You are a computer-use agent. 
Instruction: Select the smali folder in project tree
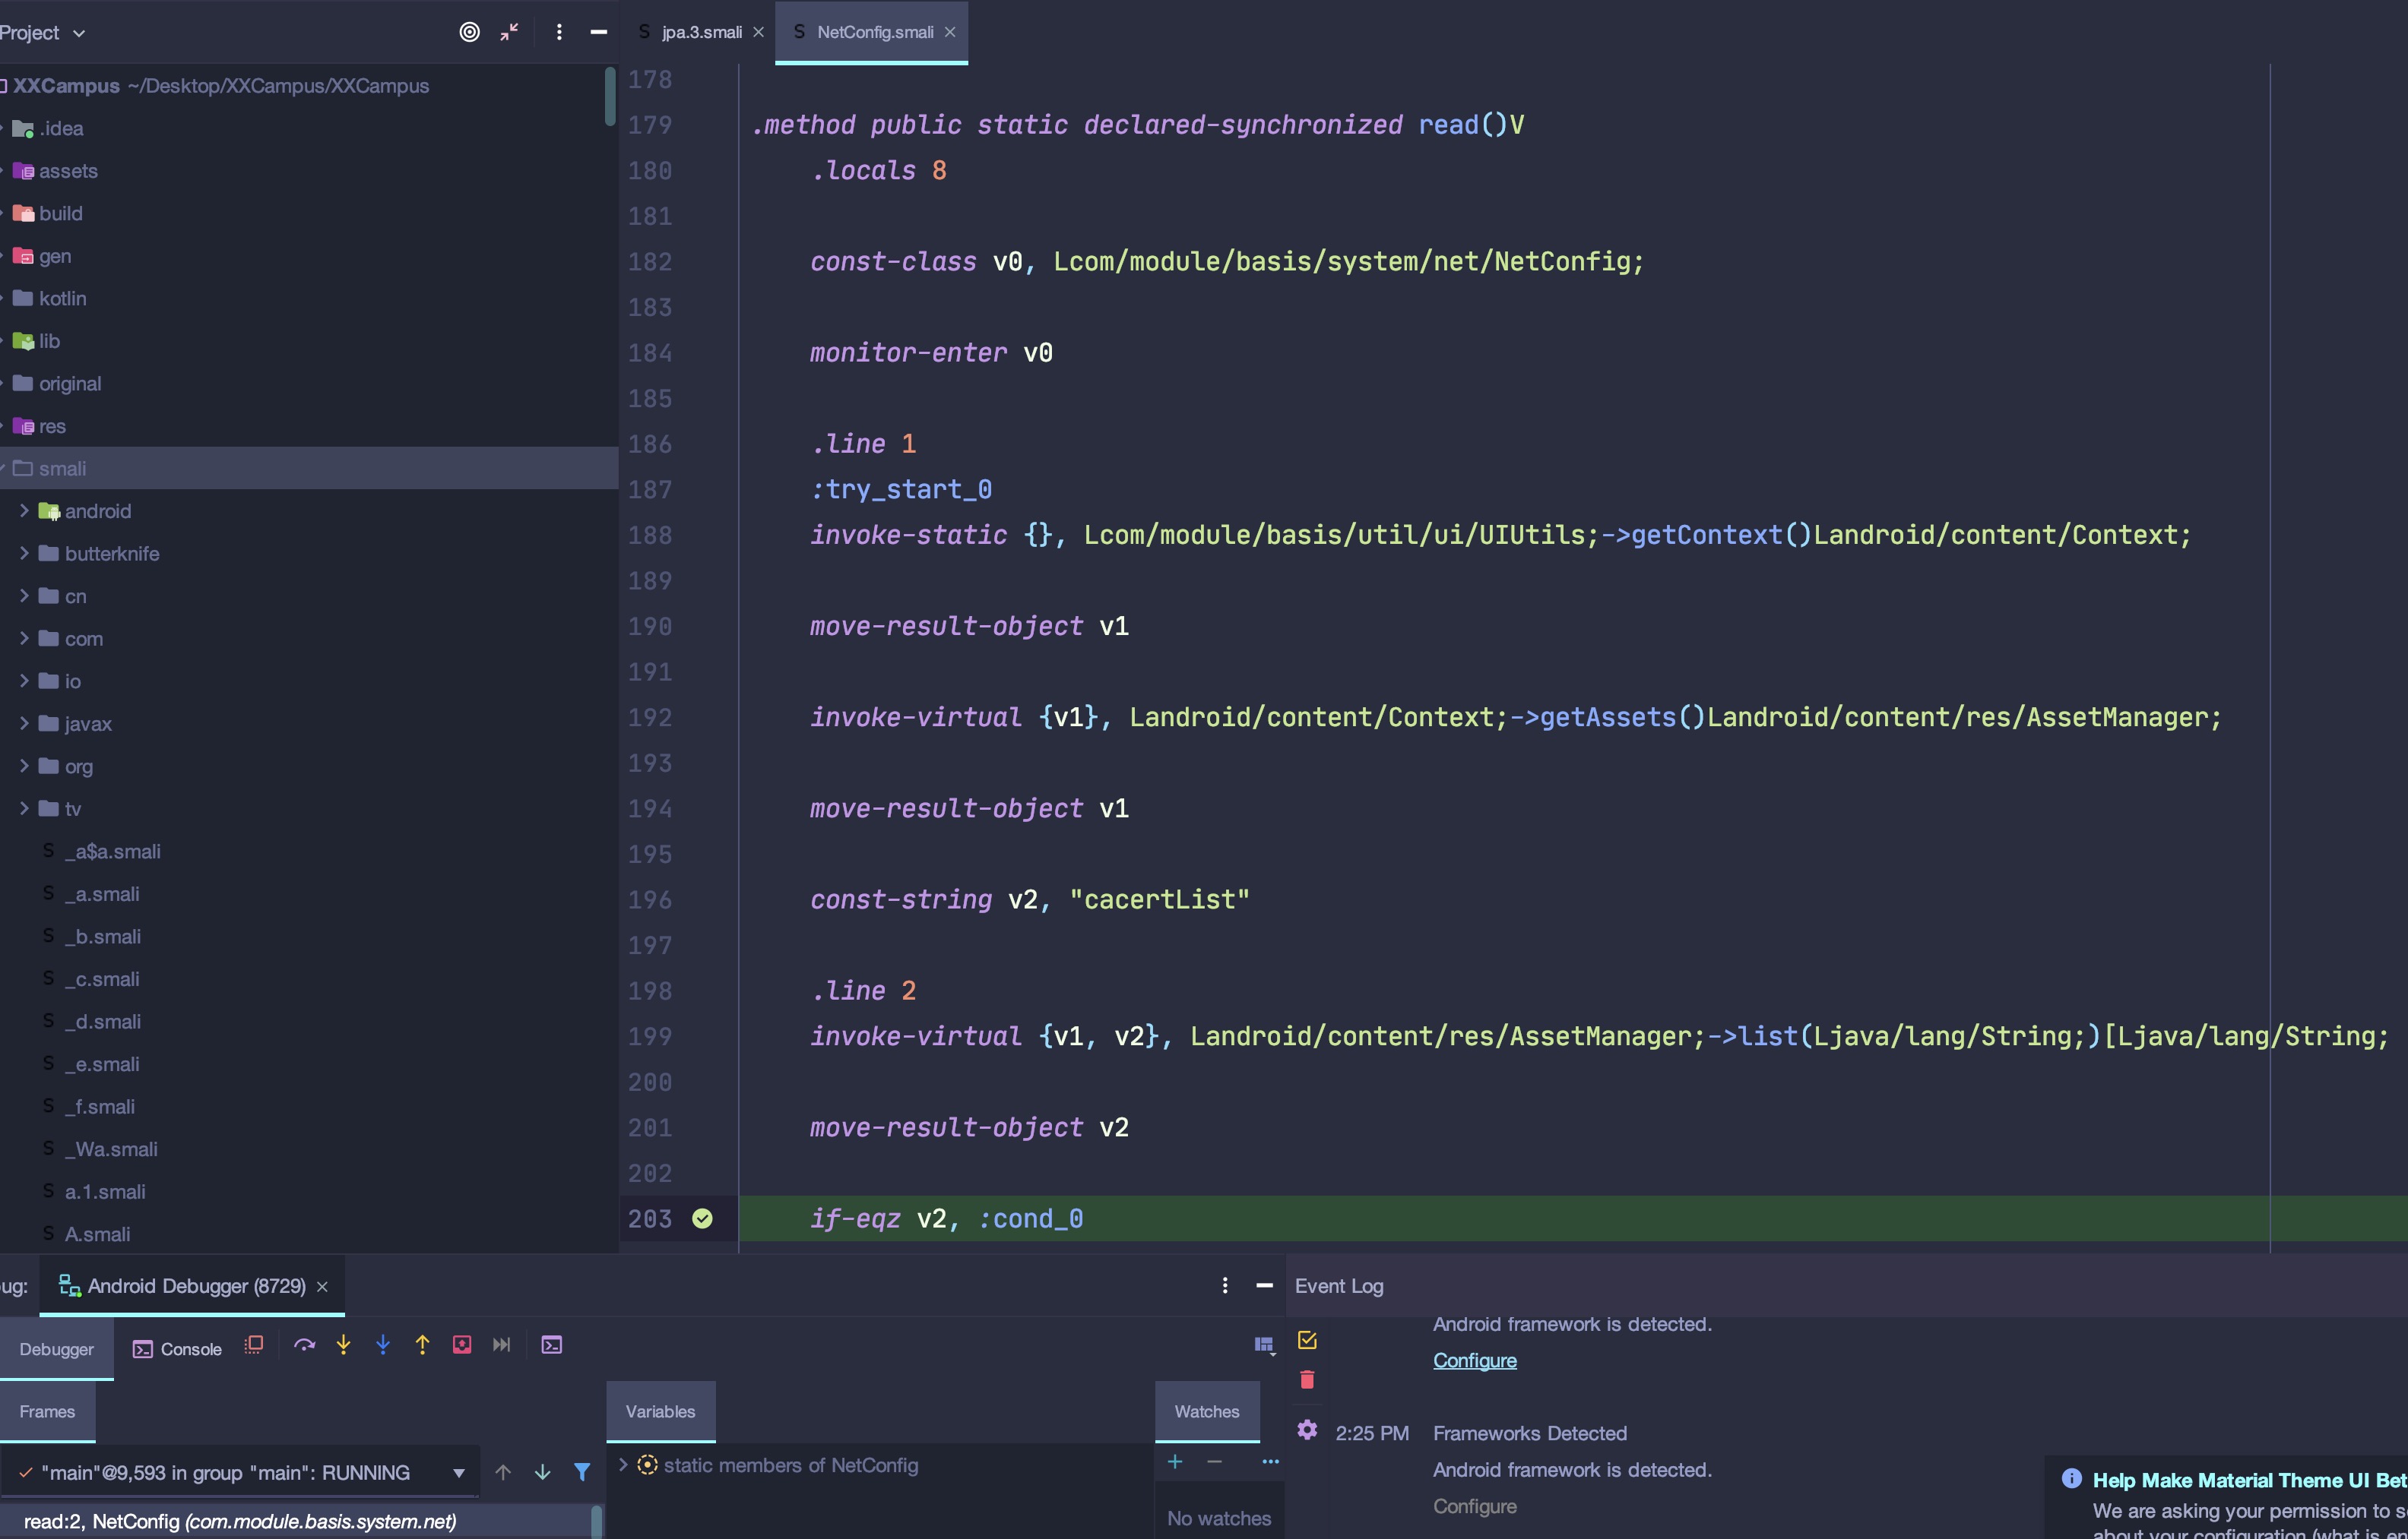(309, 468)
